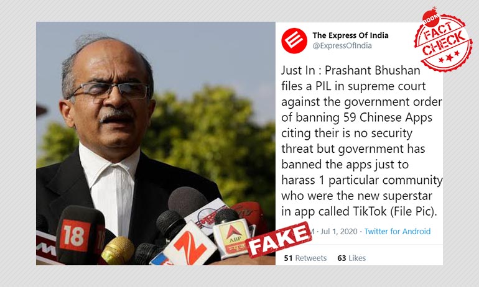
Task: Click the small BOOM circle logo
Action: coord(431,19)
